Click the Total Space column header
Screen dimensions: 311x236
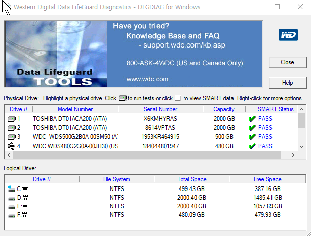[x=192, y=179]
